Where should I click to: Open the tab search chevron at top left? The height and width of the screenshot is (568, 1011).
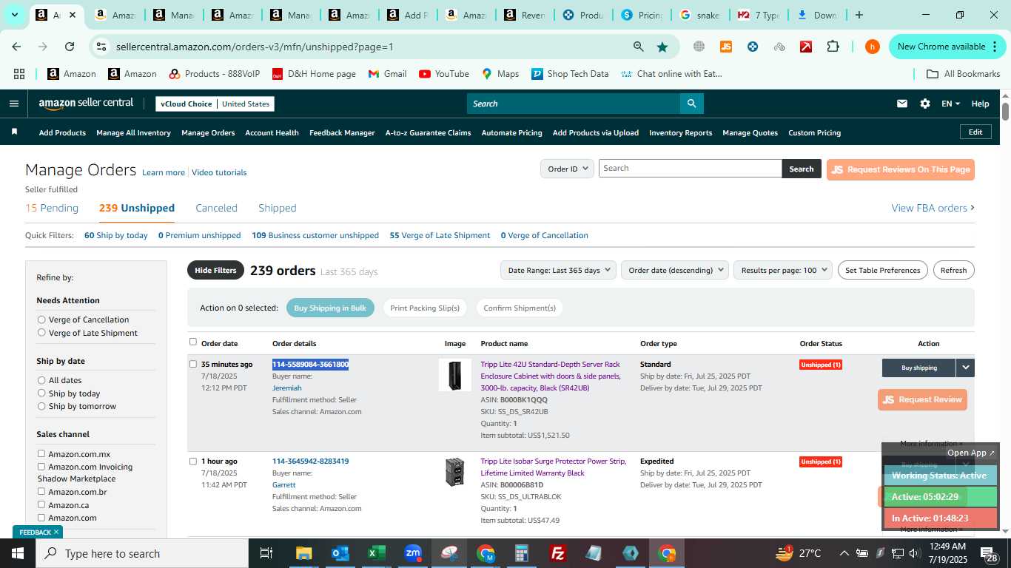(14, 15)
